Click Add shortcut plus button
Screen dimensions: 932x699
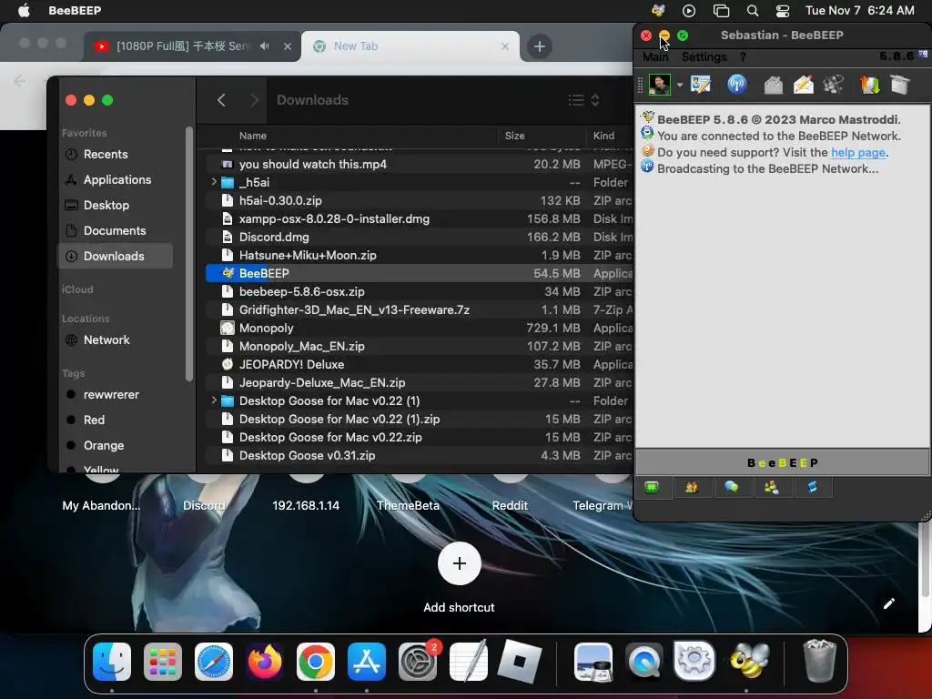click(x=459, y=562)
